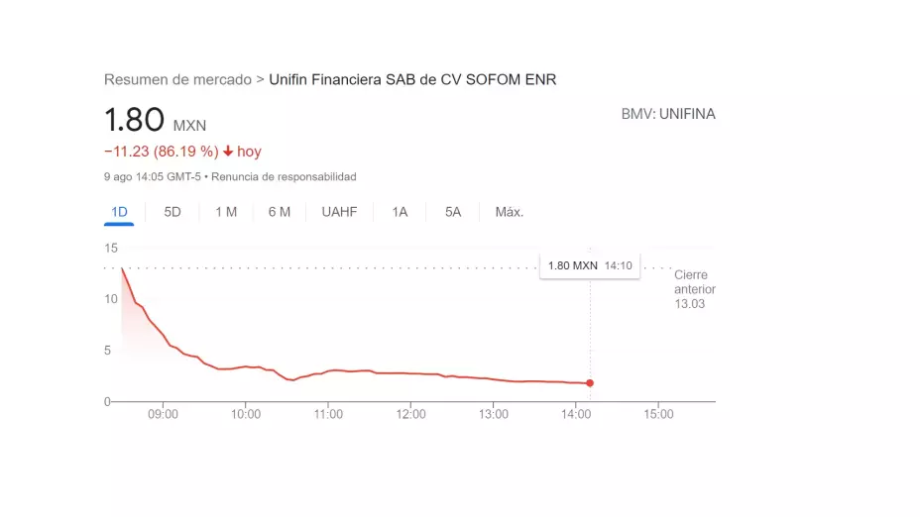
Task: Click the 09:00 axis label
Action: click(164, 414)
